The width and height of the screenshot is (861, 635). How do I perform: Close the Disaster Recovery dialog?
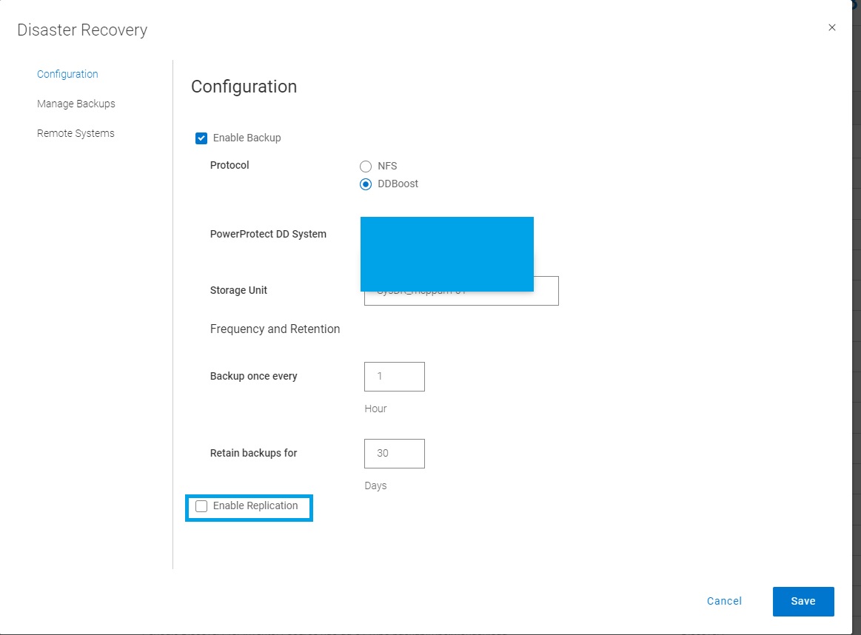(x=831, y=27)
